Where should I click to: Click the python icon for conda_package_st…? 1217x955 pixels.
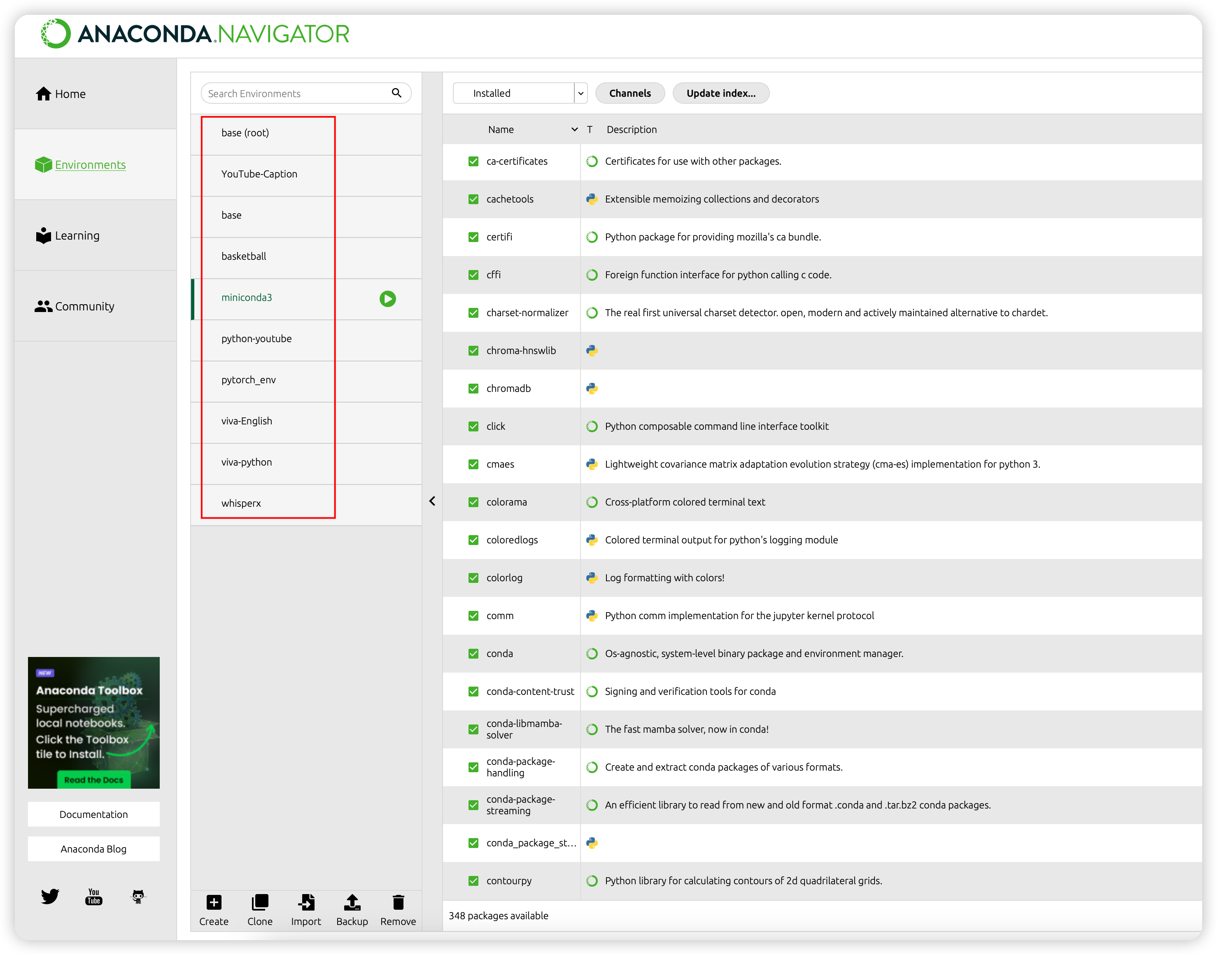(592, 843)
